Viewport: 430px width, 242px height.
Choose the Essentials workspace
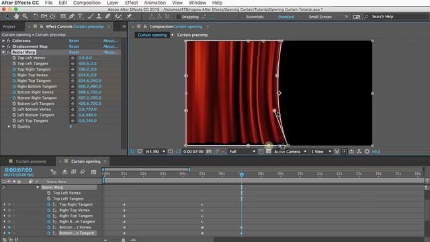pos(255,17)
